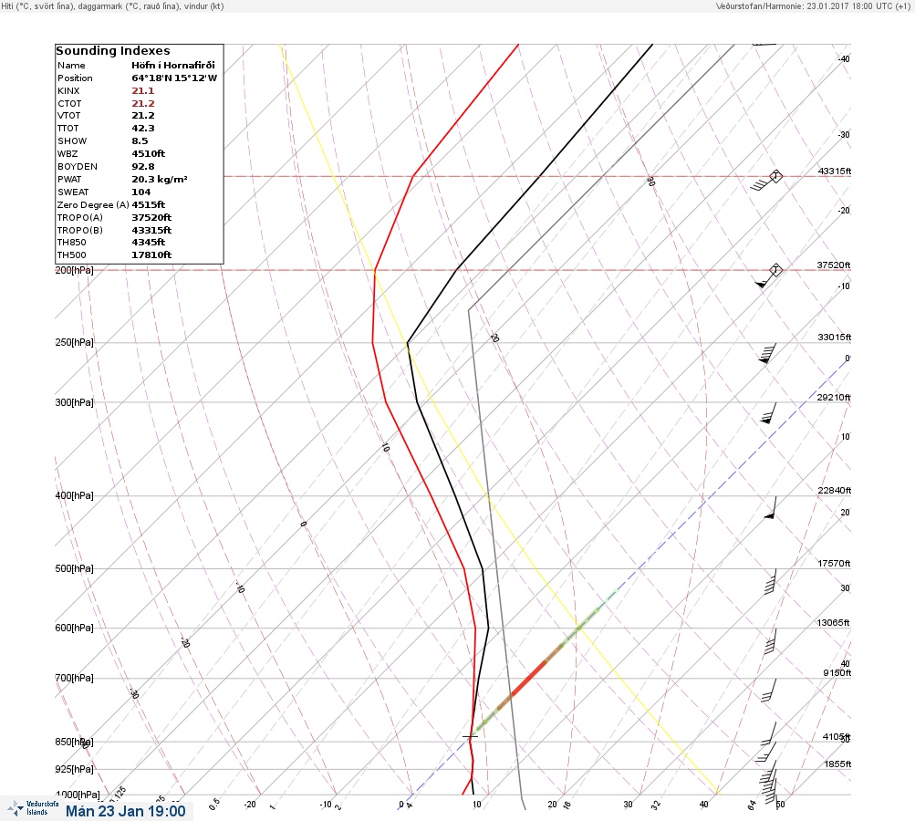Click the Veðurstofan/Harmonie forecast time header
Image resolution: width=915 pixels, height=821 pixels.
click(x=812, y=5)
